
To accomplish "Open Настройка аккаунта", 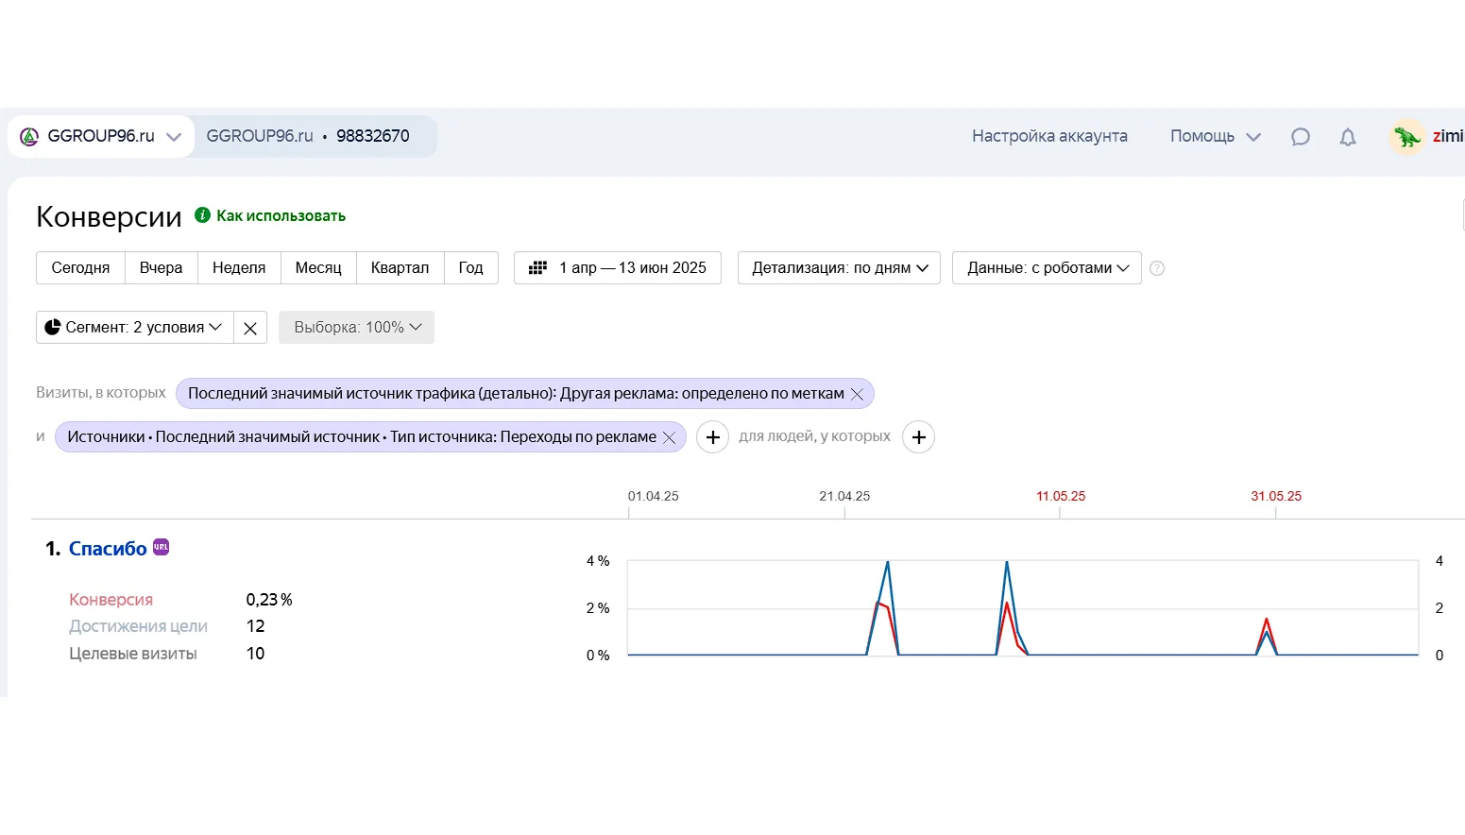I will (x=1049, y=136).
